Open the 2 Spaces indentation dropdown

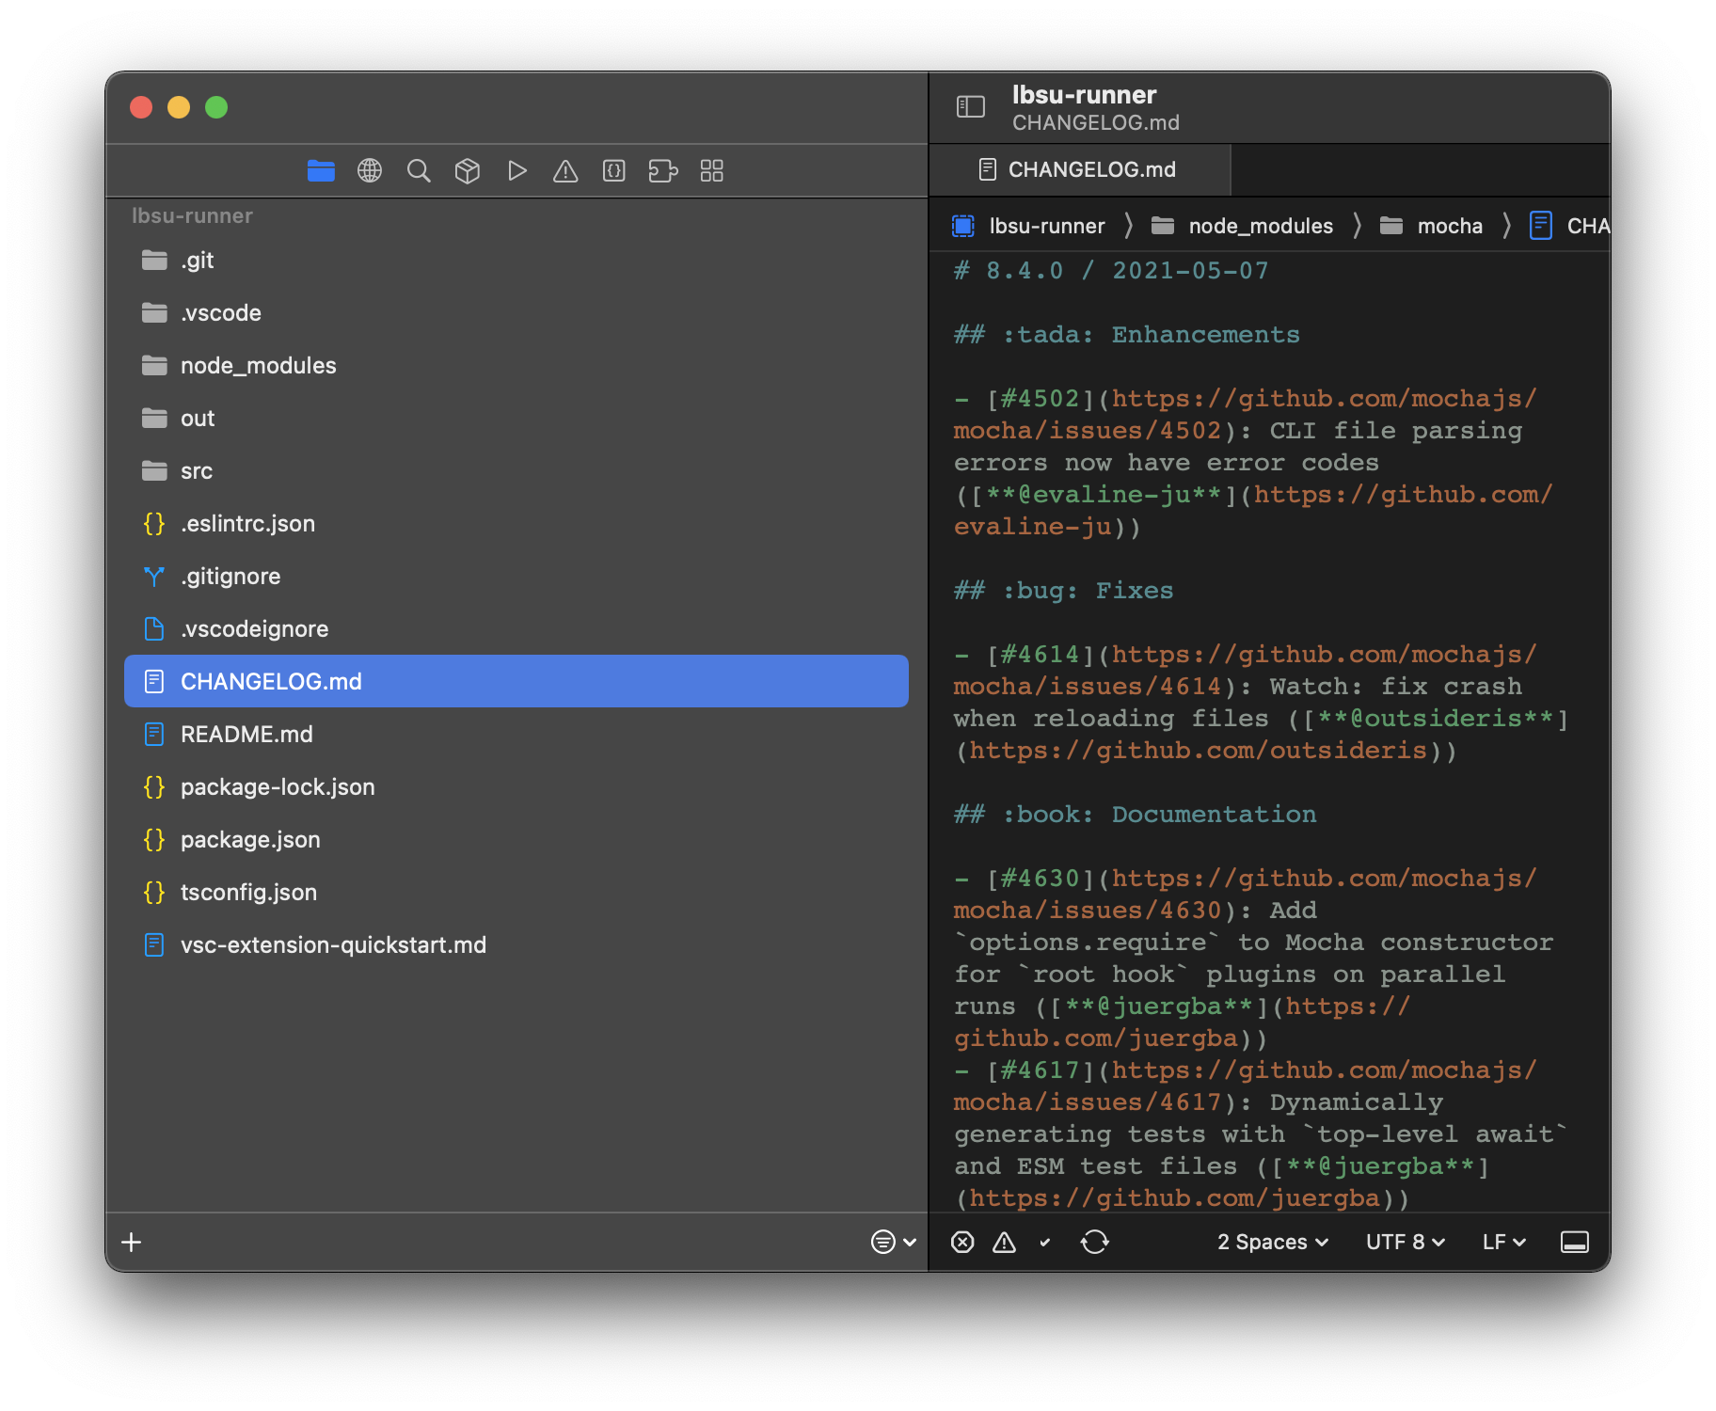1273,1242
